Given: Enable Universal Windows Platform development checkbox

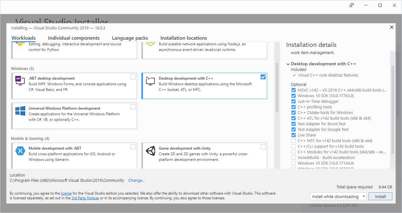Looking at the screenshot, I should pyautogui.click(x=133, y=107).
